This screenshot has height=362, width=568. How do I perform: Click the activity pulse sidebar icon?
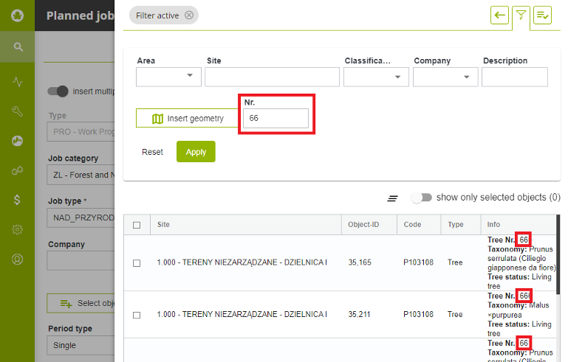[x=18, y=82]
